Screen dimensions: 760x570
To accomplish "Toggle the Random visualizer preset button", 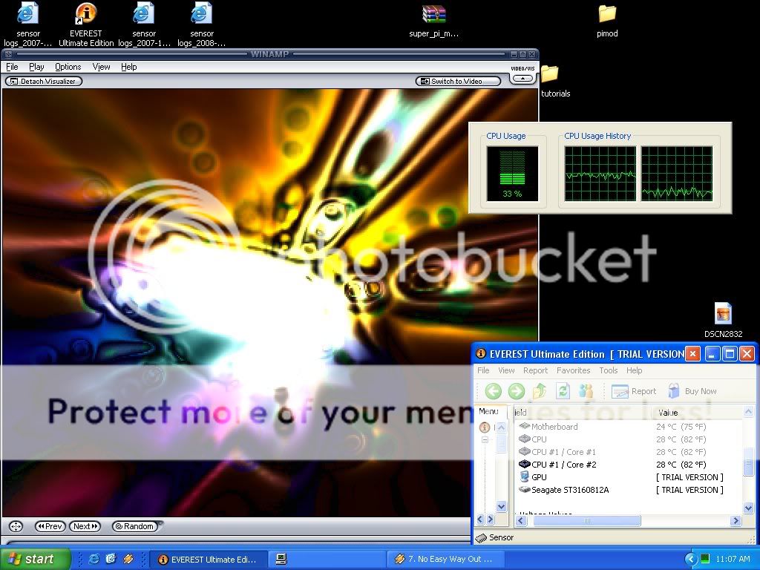I will (134, 526).
